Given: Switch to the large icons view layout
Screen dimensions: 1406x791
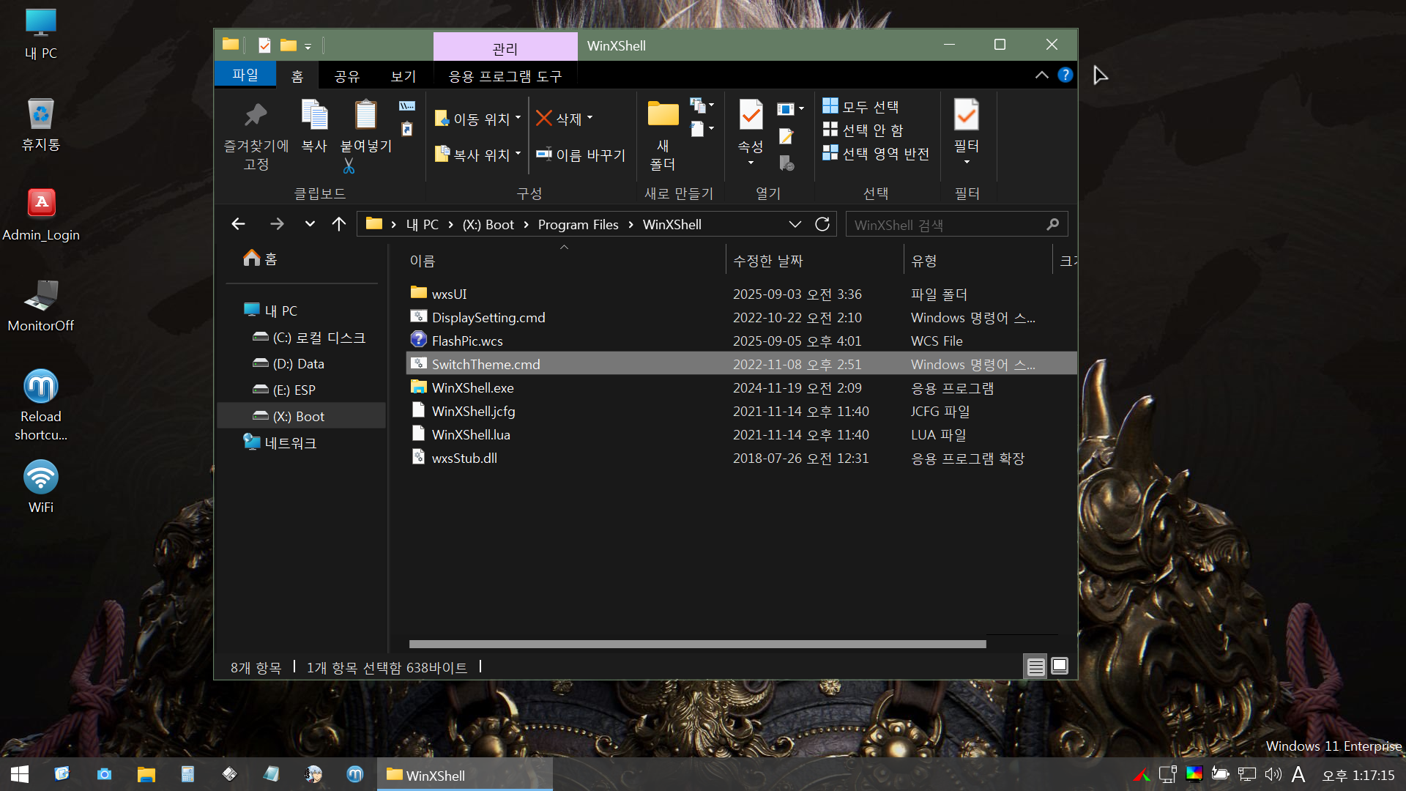Looking at the screenshot, I should point(1060,666).
